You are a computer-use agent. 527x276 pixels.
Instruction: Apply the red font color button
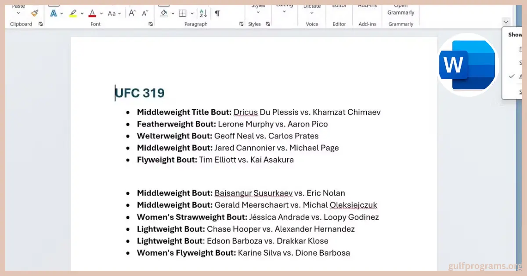tap(92, 13)
